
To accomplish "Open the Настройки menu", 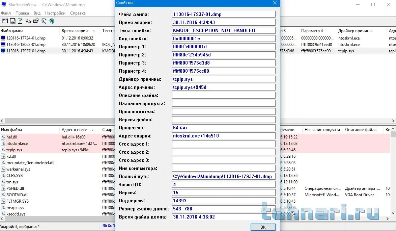I will click(55, 13).
